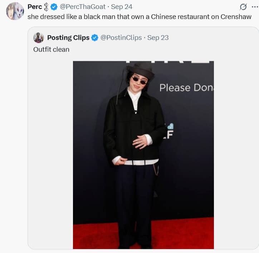The image size is (259, 253).
Task: Click Perc's blue verified badge
Action: tap(54, 7)
